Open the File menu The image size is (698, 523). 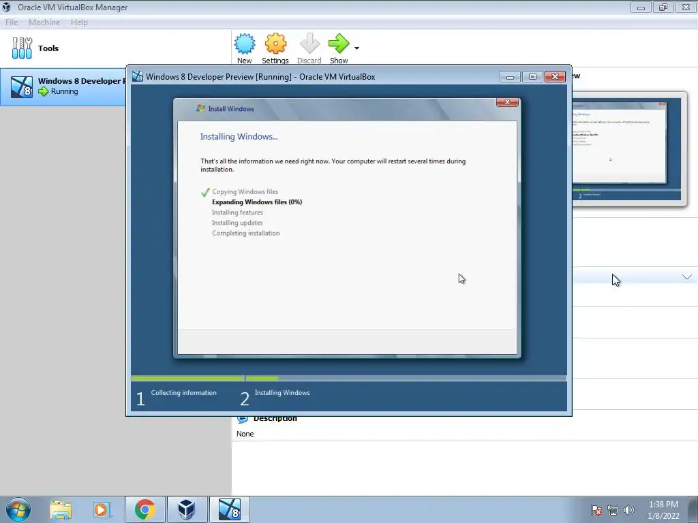coord(12,22)
